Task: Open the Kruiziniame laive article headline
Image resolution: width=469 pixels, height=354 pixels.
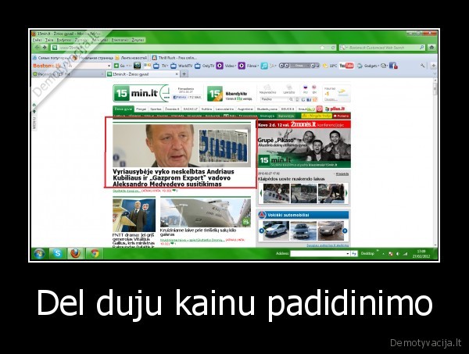Action: [x=198, y=232]
